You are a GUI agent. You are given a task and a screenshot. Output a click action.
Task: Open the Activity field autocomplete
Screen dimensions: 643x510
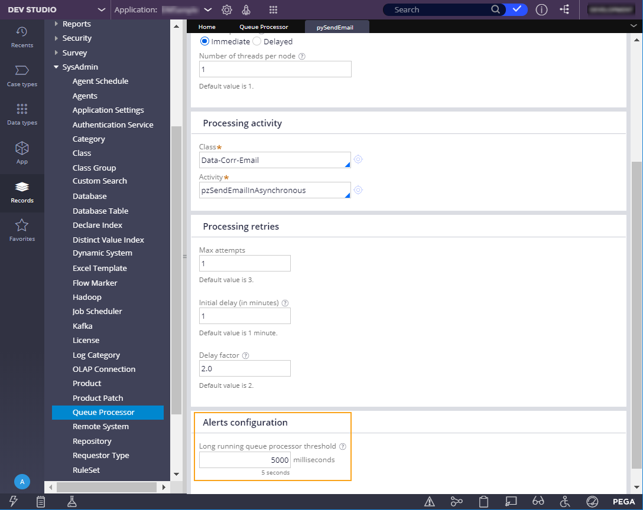click(x=275, y=190)
